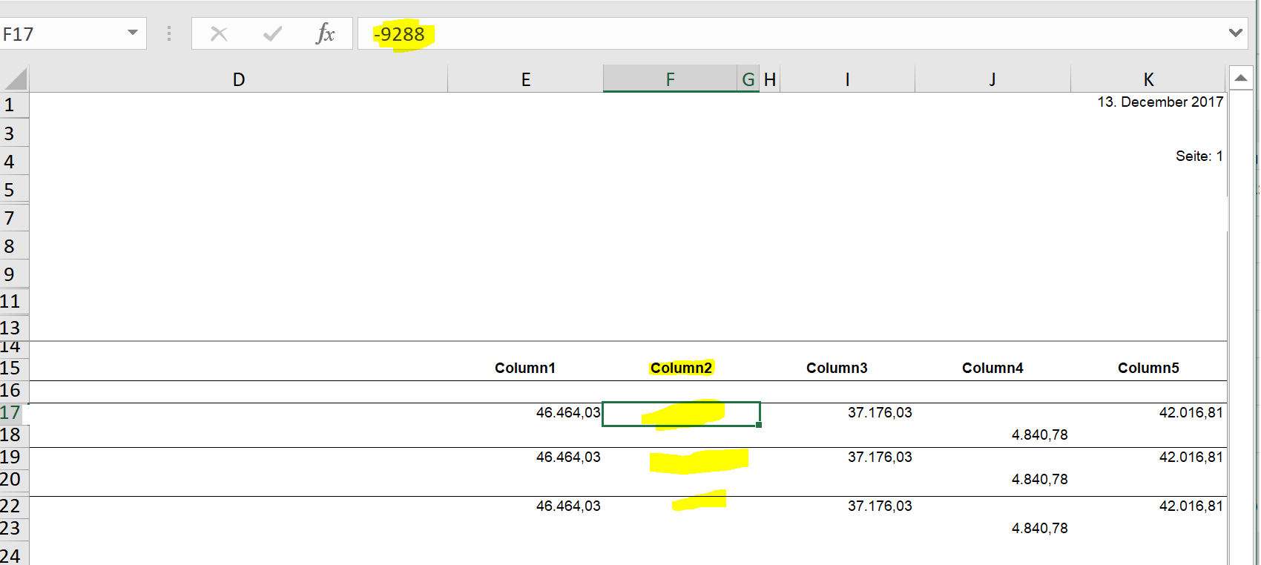The width and height of the screenshot is (1261, 565).
Task: Click the date cell 13. December 2017
Action: click(1160, 102)
